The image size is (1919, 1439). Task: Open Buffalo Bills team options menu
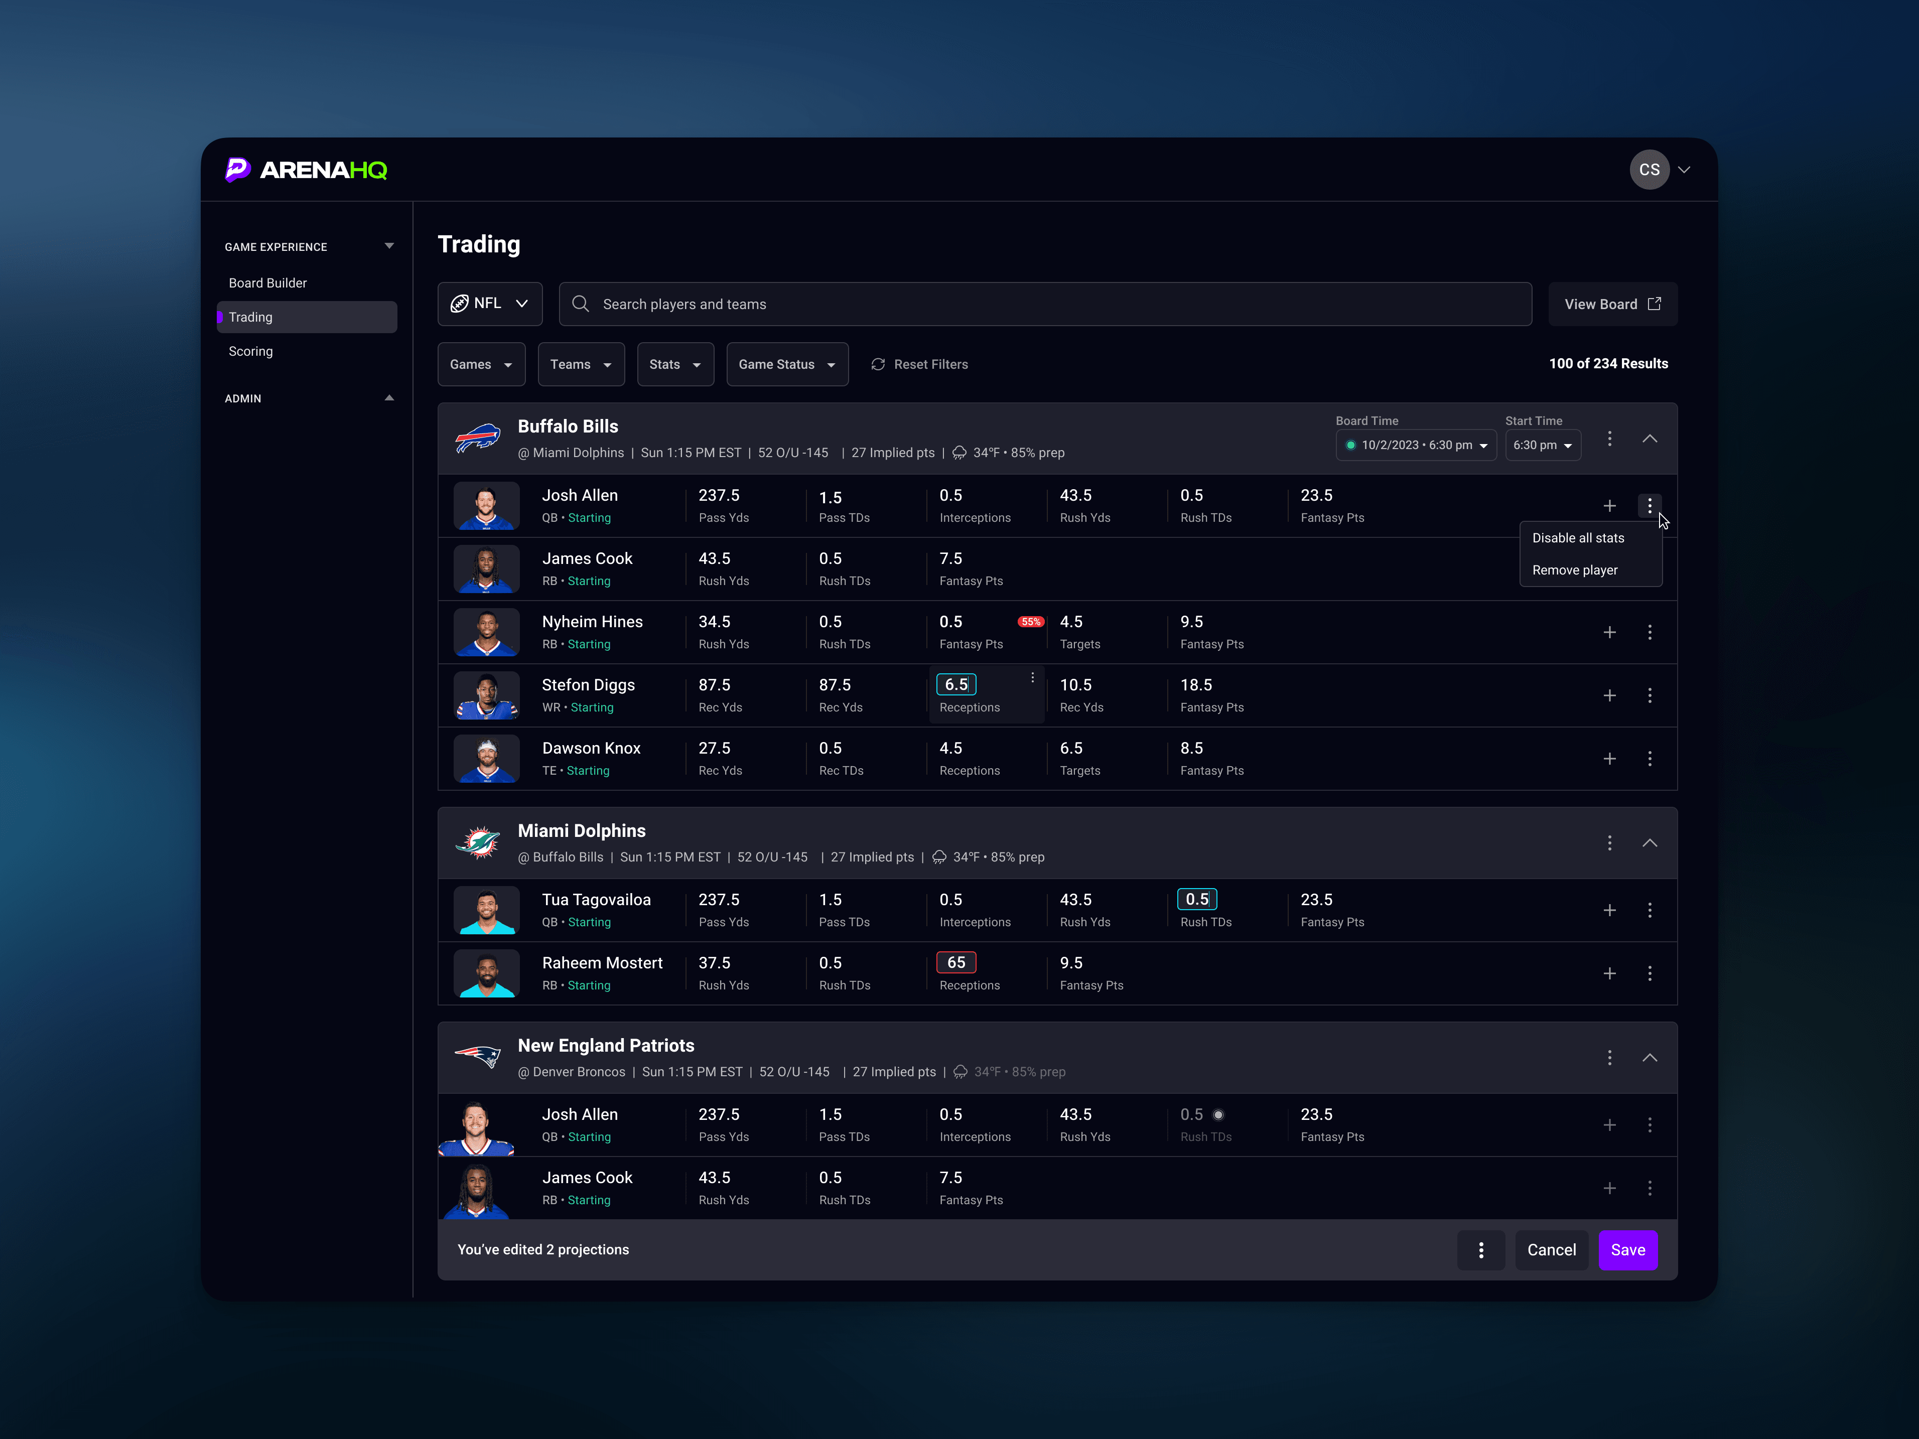pyautogui.click(x=1609, y=439)
